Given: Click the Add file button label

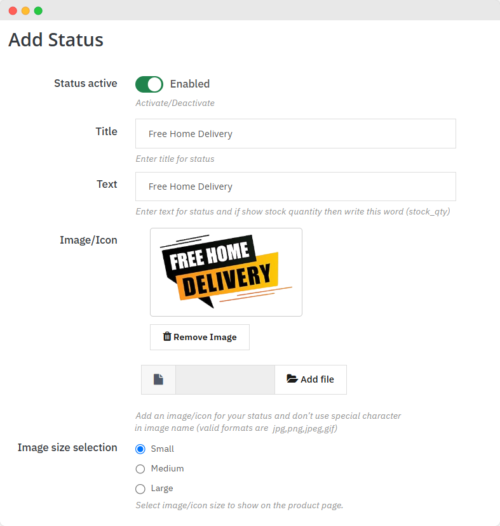Looking at the screenshot, I should click(x=317, y=379).
